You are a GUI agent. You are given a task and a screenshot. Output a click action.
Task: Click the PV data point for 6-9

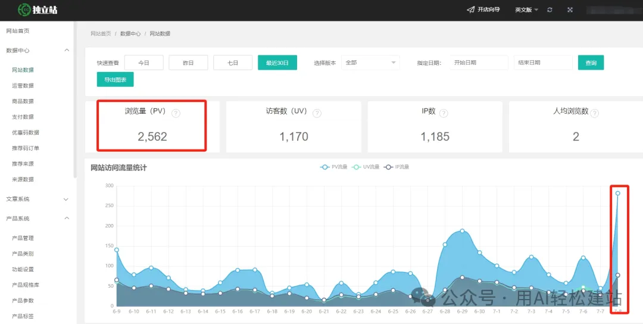[x=117, y=250]
